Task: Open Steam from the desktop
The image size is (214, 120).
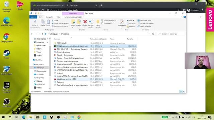Action: (x=7, y=54)
